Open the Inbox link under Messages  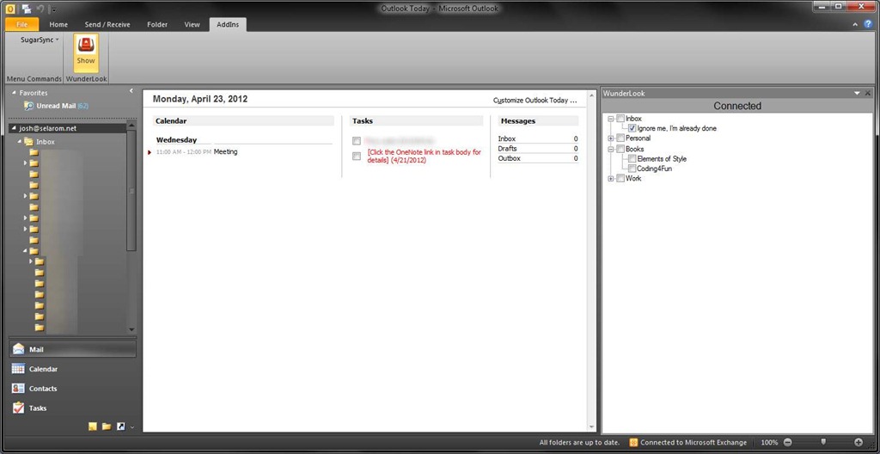pos(507,138)
